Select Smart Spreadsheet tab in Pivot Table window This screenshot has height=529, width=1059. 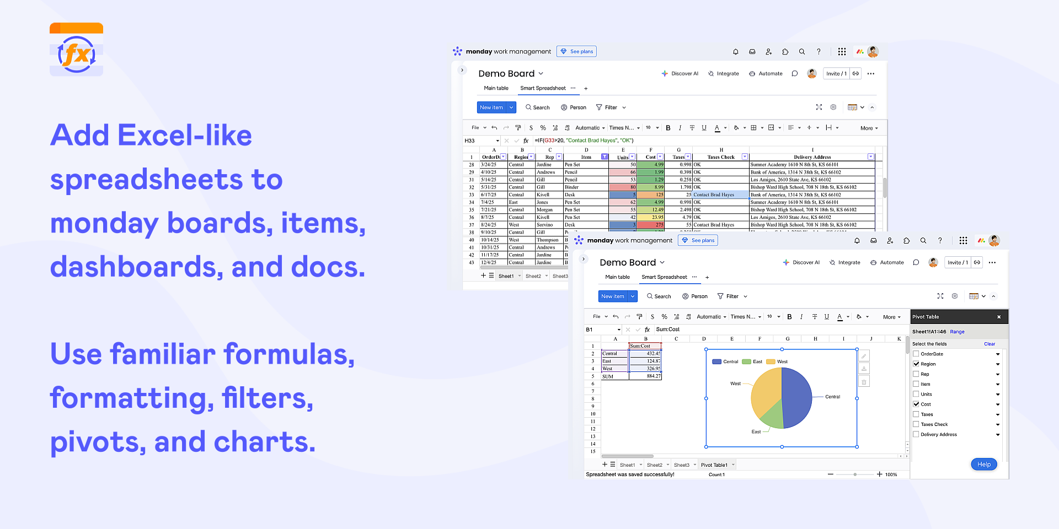(664, 277)
